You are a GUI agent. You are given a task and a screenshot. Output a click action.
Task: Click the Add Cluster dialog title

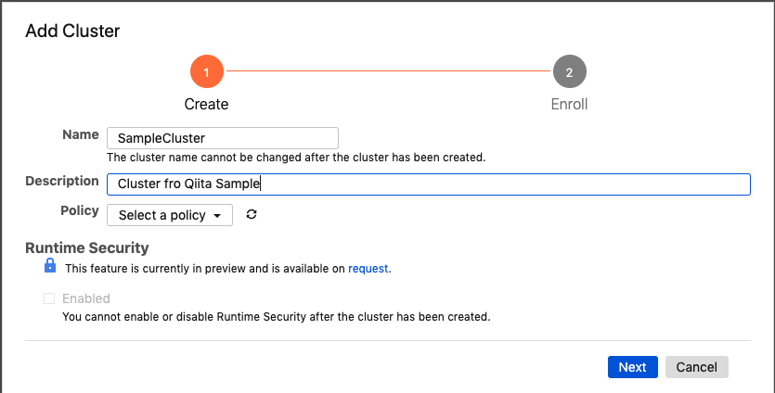pos(72,31)
